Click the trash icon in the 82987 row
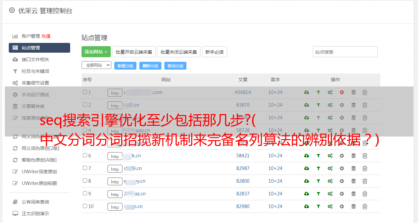418x223 pixels. (x=365, y=168)
